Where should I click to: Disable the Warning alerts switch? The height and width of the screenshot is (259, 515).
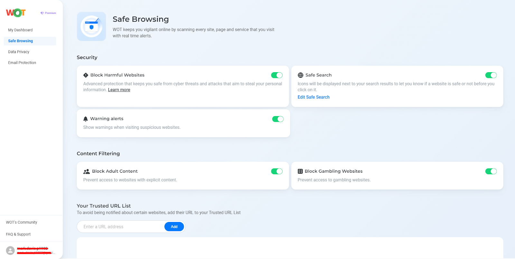click(x=278, y=119)
